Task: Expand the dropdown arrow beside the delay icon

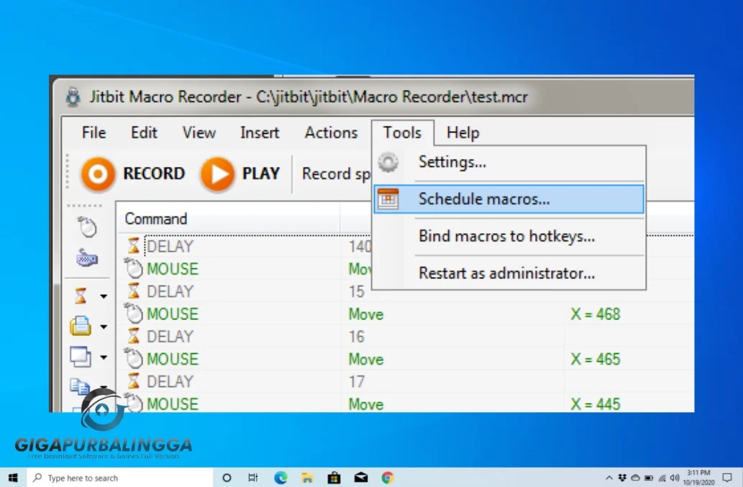Action: point(103,296)
